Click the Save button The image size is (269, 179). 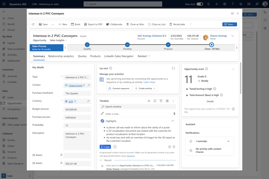point(43,24)
